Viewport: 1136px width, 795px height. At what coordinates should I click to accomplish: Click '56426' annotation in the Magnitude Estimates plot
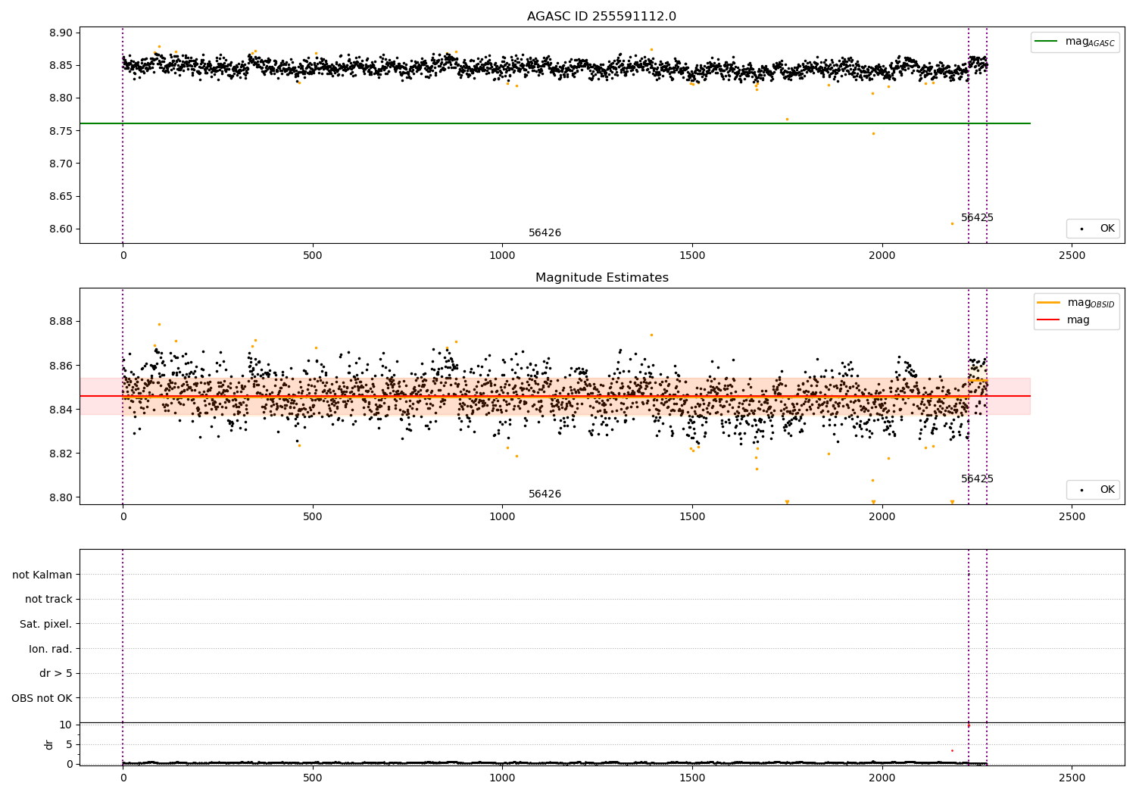[x=545, y=494]
